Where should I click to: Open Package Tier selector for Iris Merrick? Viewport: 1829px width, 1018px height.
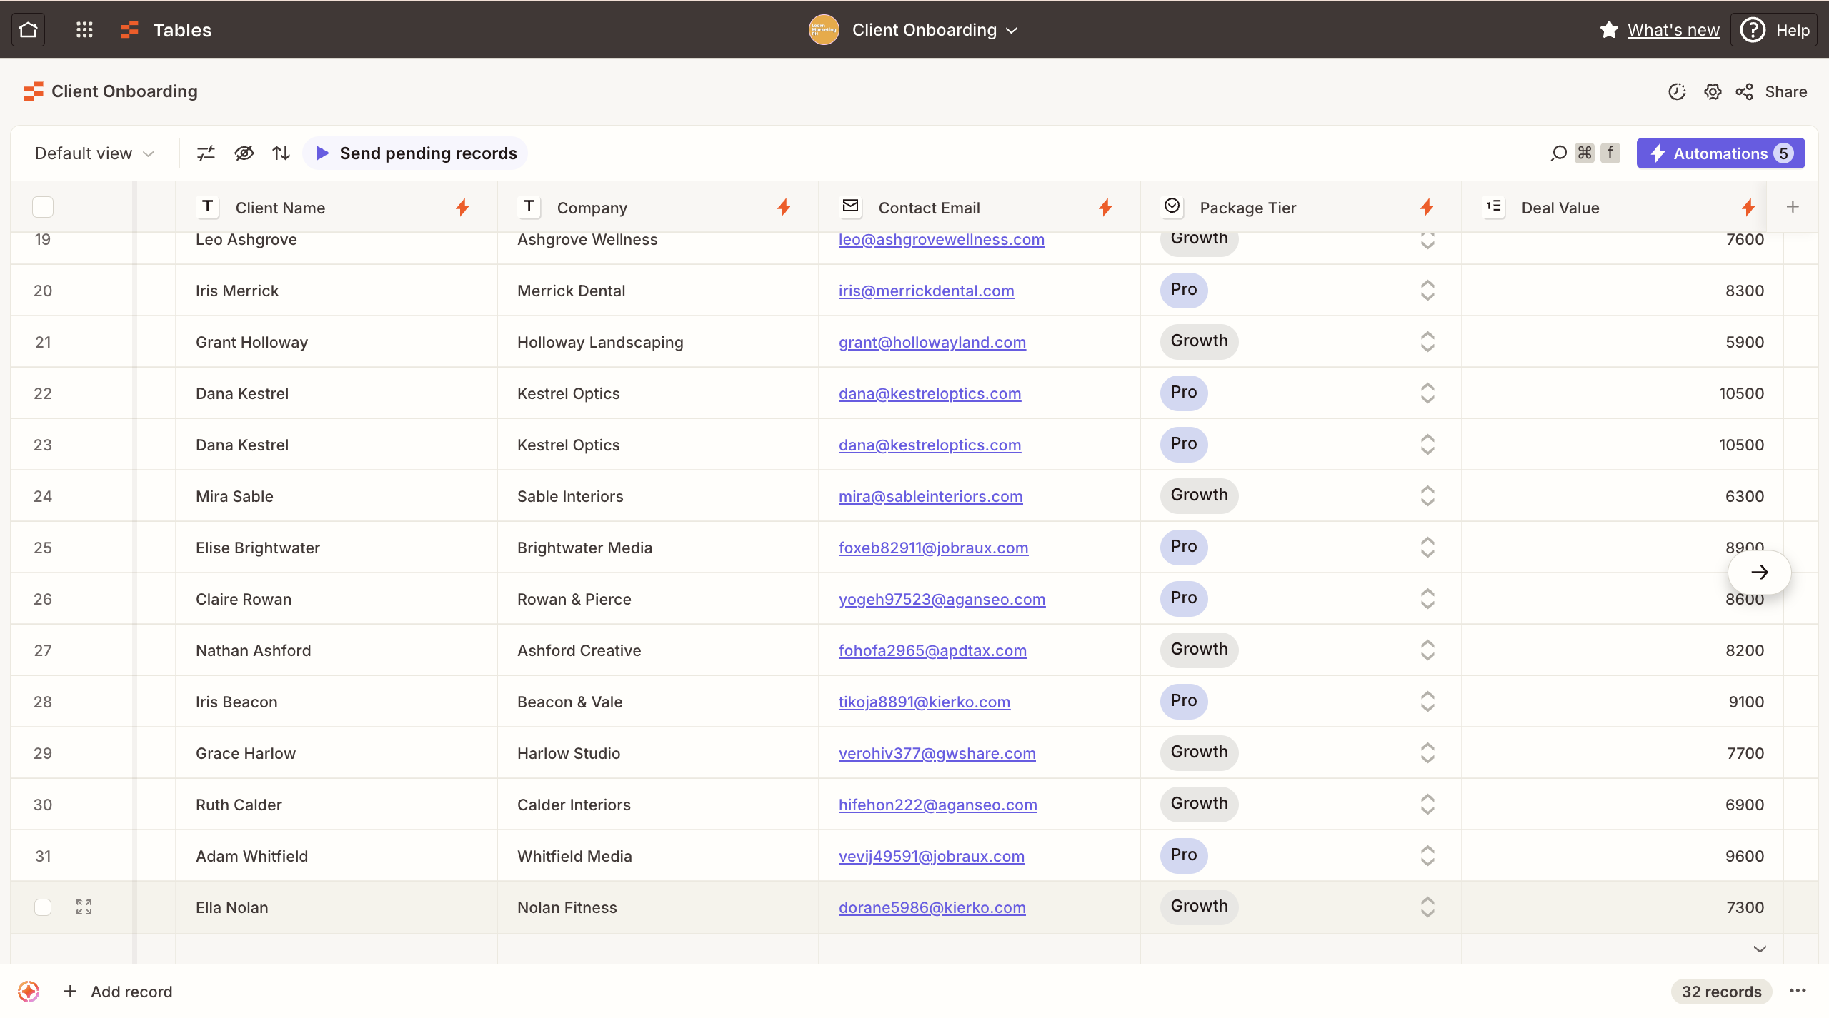pos(1427,291)
